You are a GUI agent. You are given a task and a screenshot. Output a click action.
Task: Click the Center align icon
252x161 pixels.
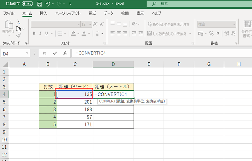click(119, 33)
